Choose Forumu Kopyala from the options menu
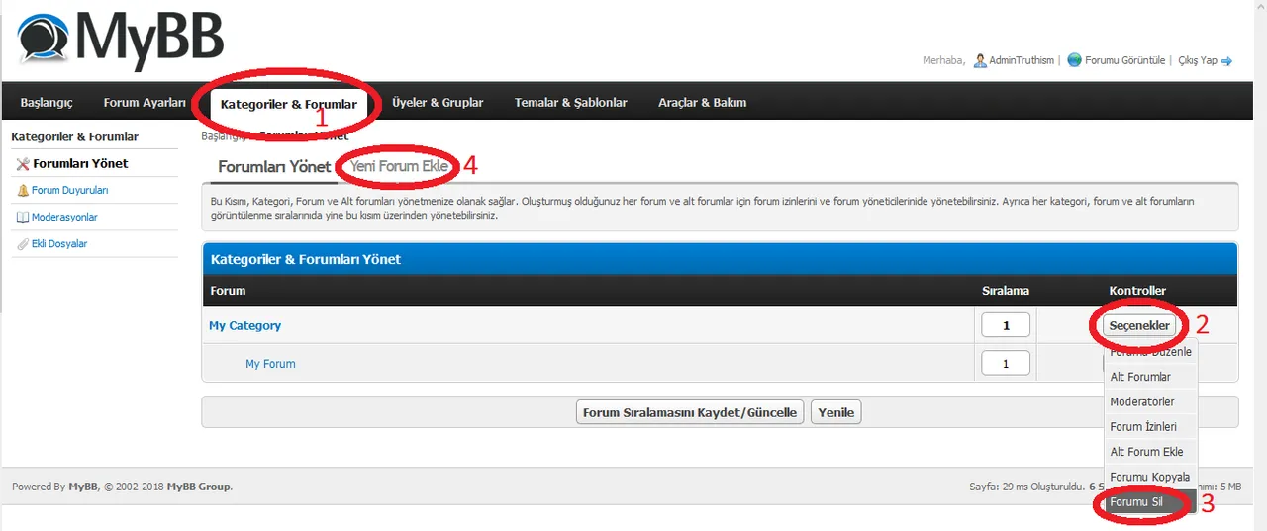Screen dimensions: 1267x531 [1150, 477]
